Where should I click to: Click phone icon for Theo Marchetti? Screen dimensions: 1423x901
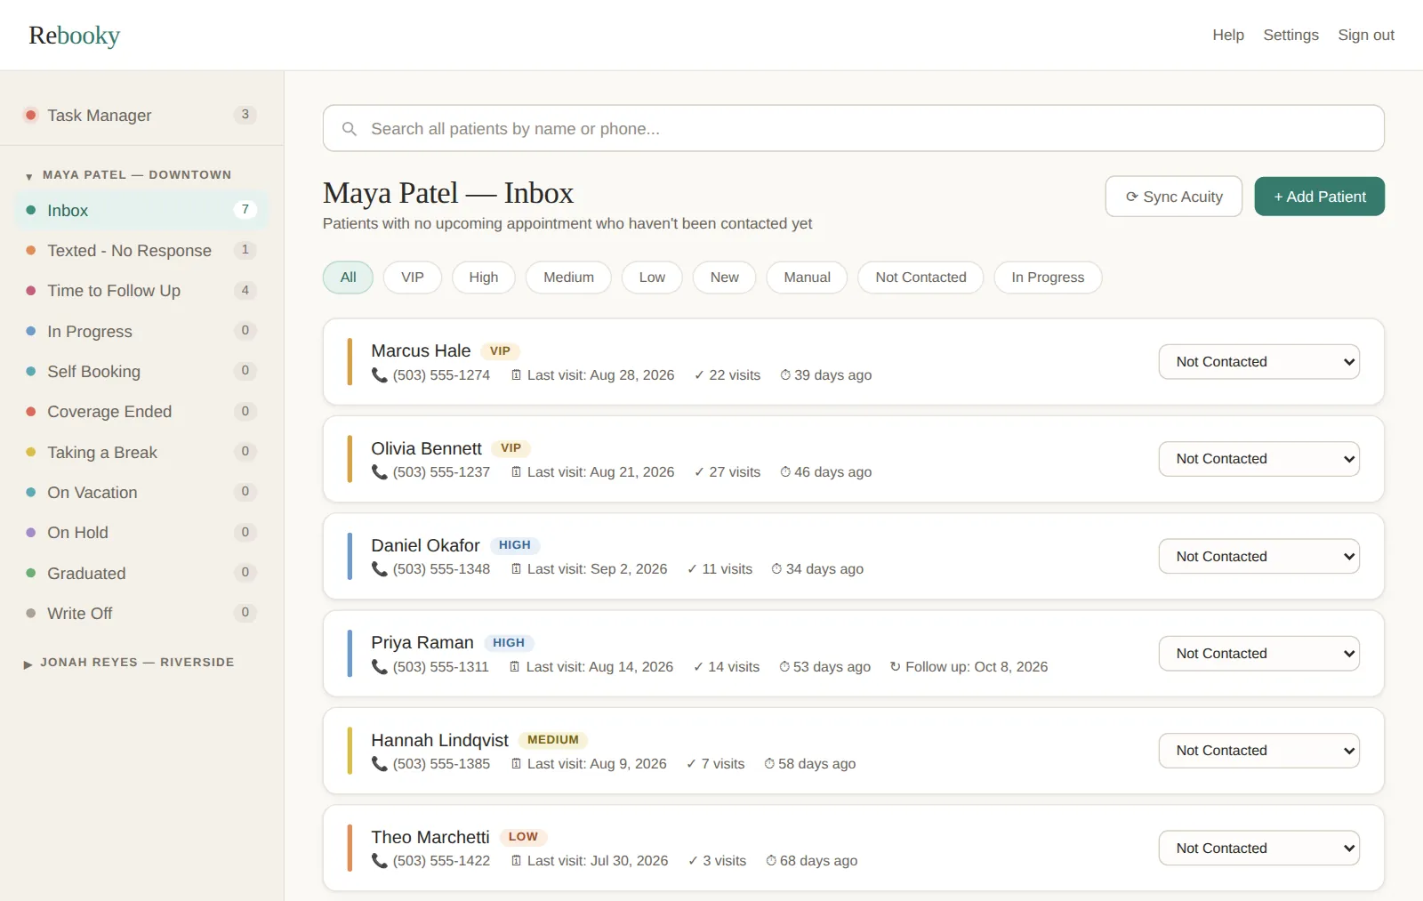click(x=380, y=861)
